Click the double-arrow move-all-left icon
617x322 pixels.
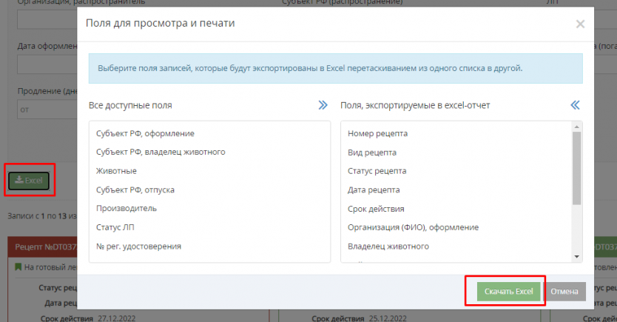click(x=575, y=105)
